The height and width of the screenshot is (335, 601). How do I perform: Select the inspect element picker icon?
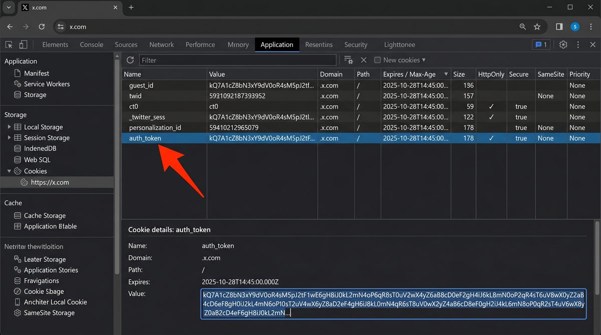pyautogui.click(x=9, y=45)
